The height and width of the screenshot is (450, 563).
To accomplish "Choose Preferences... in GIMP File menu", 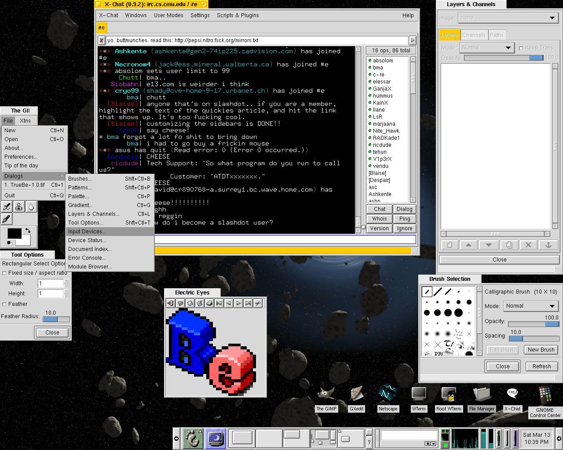I will 34,157.
